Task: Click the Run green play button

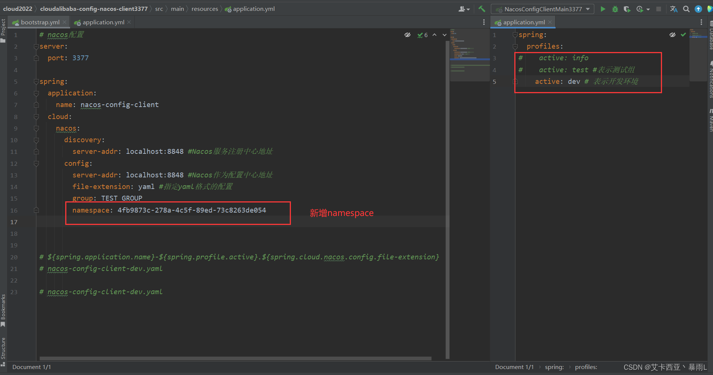Action: pyautogui.click(x=603, y=9)
